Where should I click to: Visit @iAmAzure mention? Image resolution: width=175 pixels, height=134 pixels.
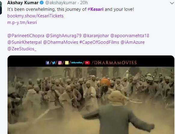click(133, 42)
